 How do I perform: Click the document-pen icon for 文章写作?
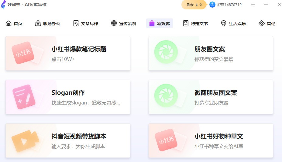coord(76,24)
